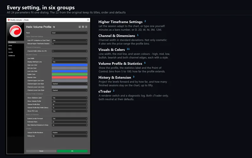This screenshot has width=252, height=158.
Task: Click the large cTrader logo above the sidebar
Action: coord(15,31)
